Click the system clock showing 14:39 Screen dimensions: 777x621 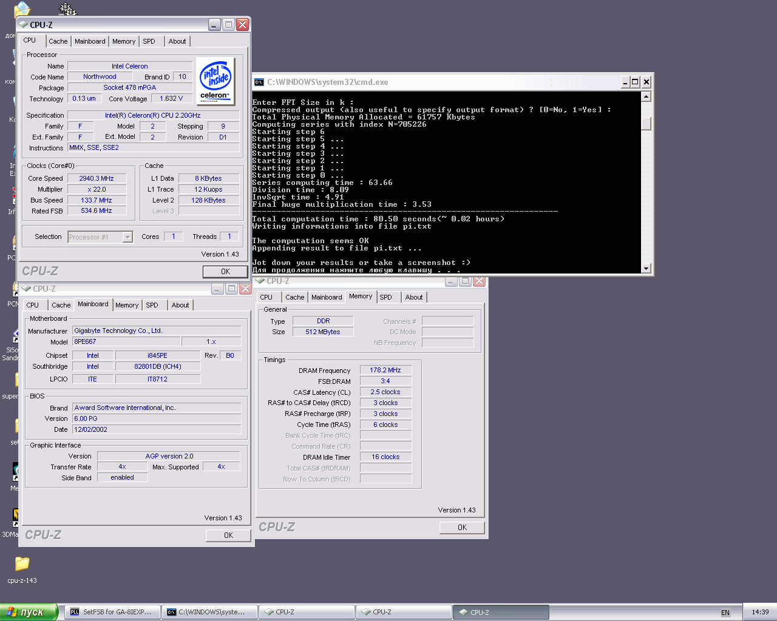760,613
